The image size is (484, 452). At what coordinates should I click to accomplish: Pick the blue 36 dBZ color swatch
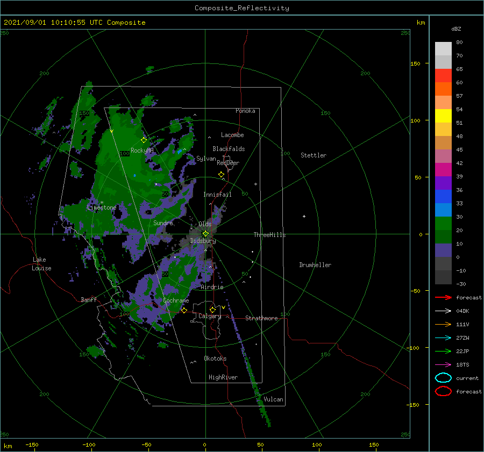tap(443, 196)
